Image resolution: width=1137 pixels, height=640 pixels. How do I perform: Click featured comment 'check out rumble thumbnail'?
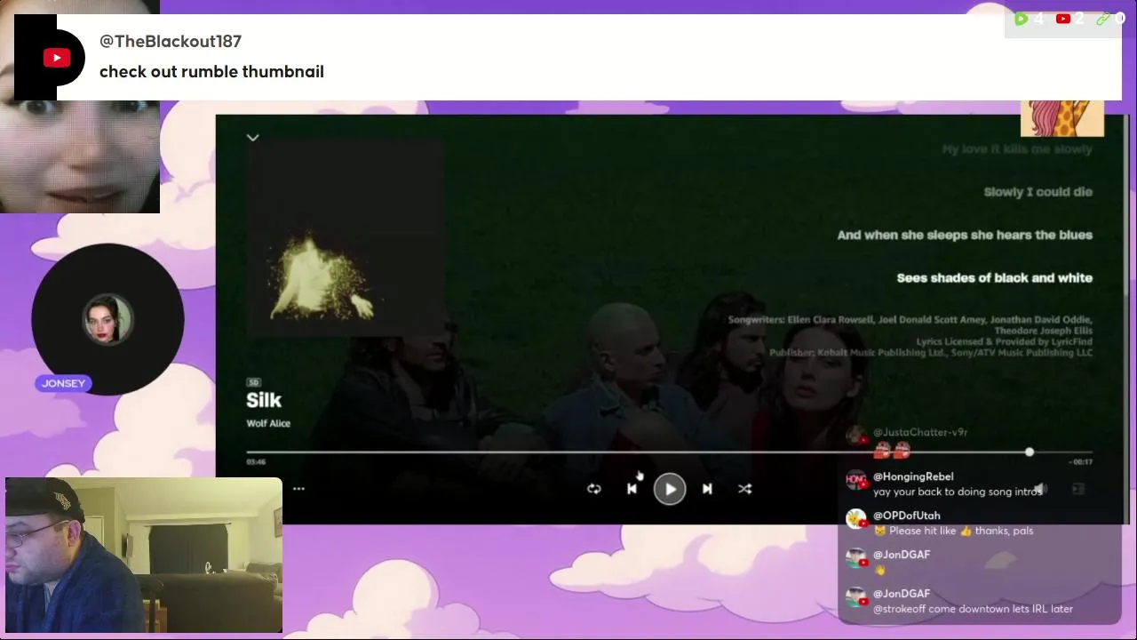click(x=211, y=72)
